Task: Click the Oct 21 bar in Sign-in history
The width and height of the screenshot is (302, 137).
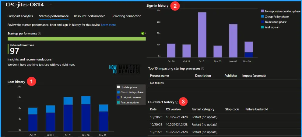Action: tap(187, 51)
